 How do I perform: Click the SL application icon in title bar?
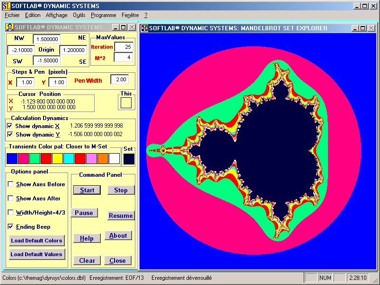[7, 6]
